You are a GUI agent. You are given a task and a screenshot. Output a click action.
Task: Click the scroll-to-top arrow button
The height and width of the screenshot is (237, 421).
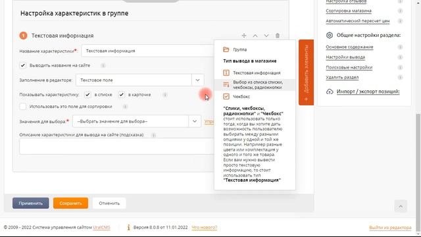tap(401, 206)
